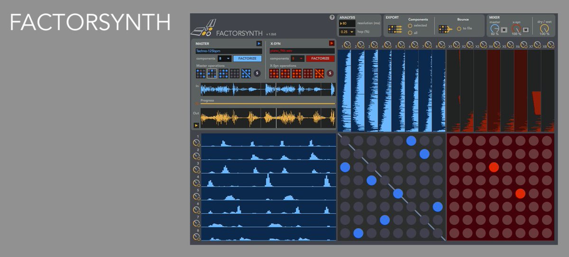
Task: Click the knob icon for activation row 1
Action: 197,142
